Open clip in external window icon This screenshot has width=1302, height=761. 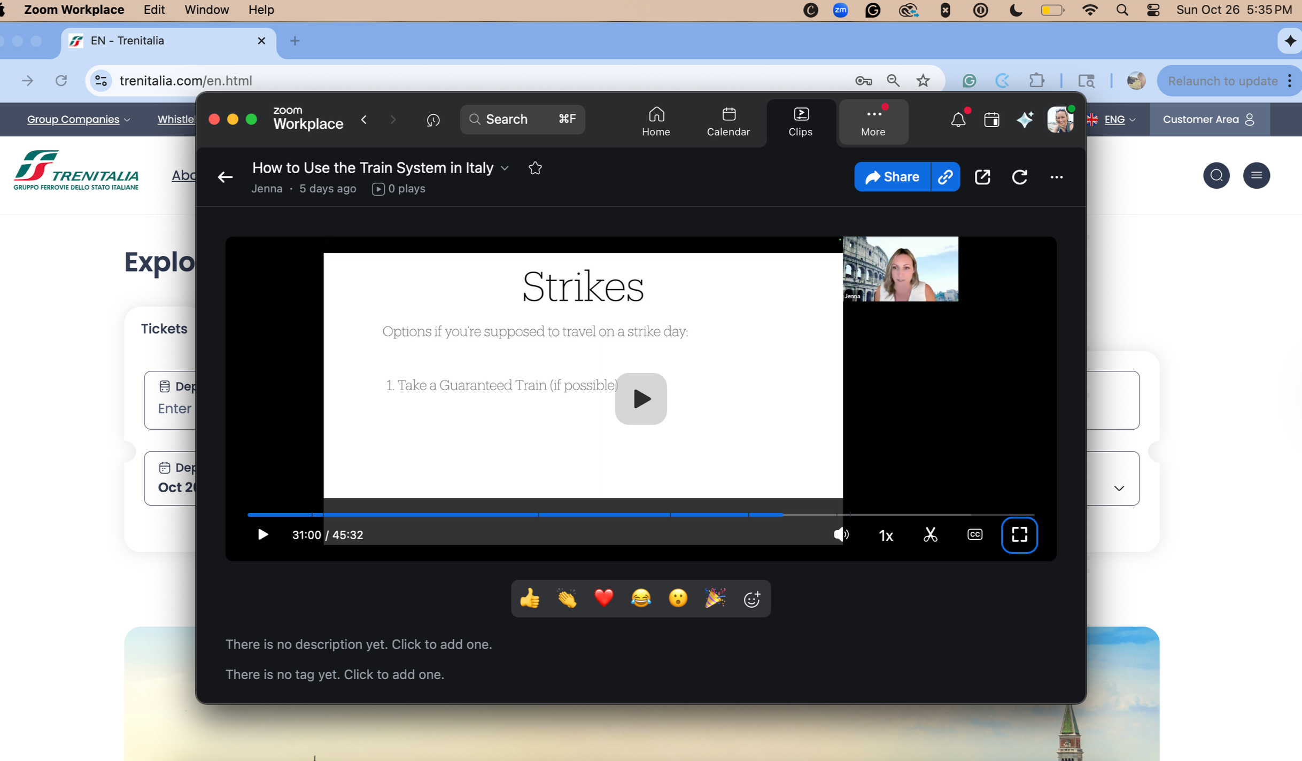pos(982,177)
